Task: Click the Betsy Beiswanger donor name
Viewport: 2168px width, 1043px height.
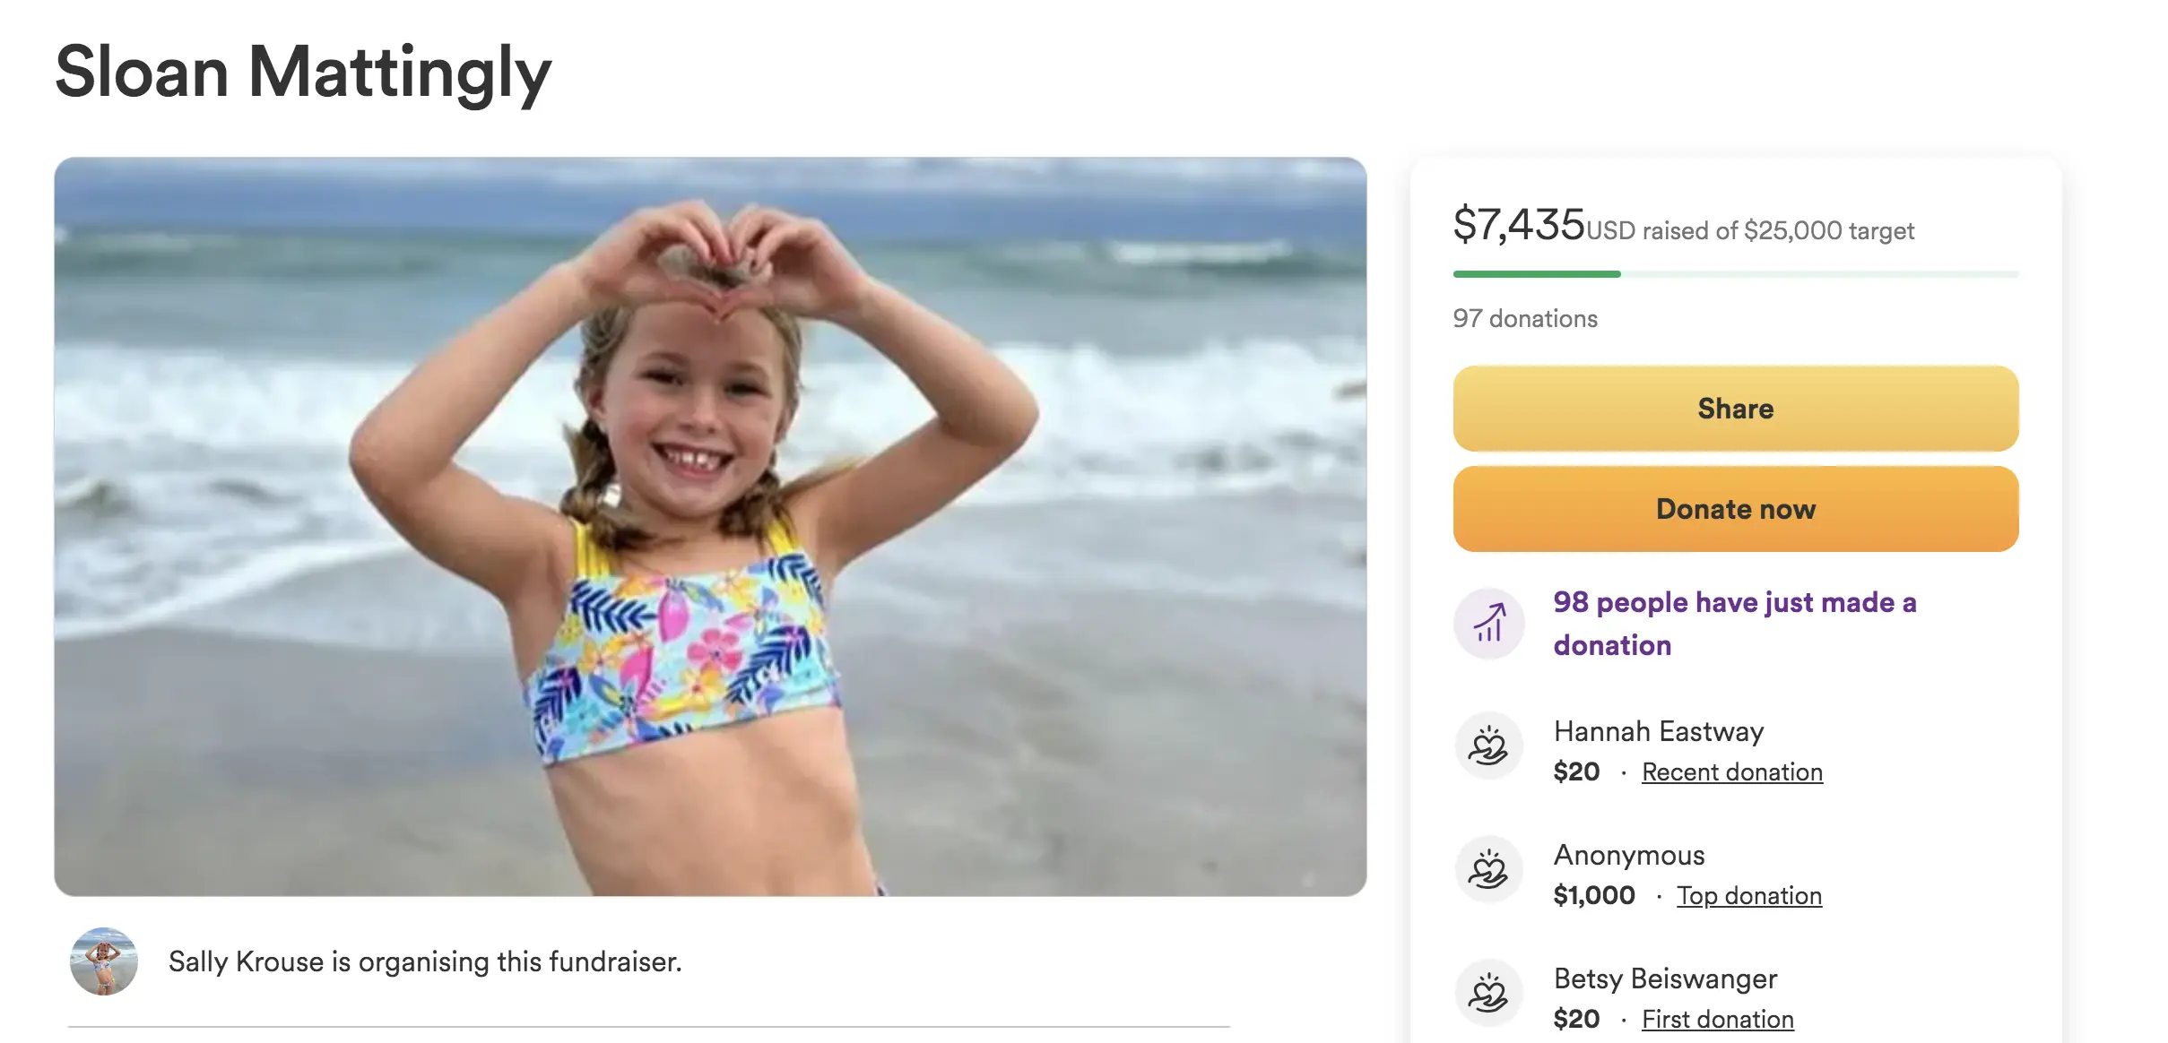Action: coord(1665,978)
